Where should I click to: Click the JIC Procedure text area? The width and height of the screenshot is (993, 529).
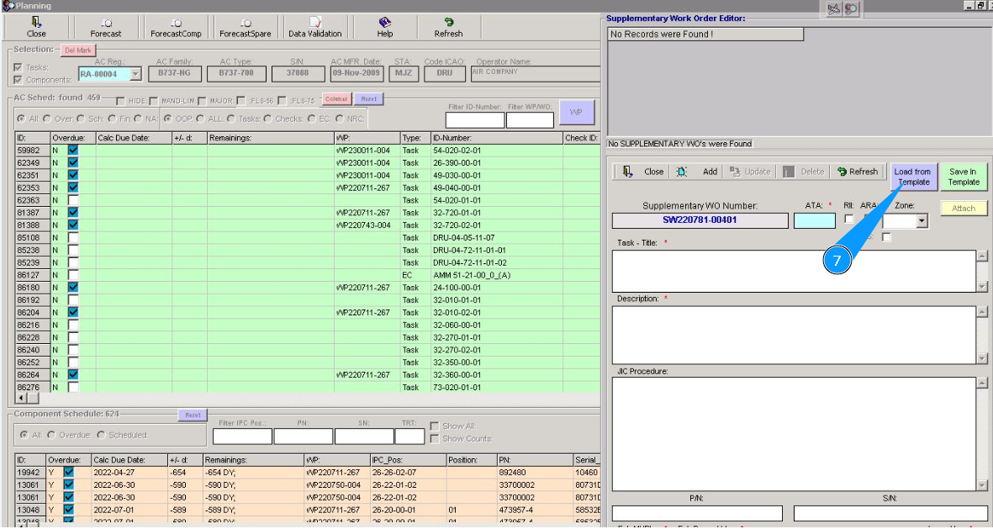pos(794,434)
